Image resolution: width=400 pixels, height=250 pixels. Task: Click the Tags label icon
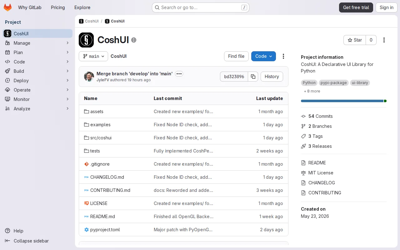(x=303, y=136)
